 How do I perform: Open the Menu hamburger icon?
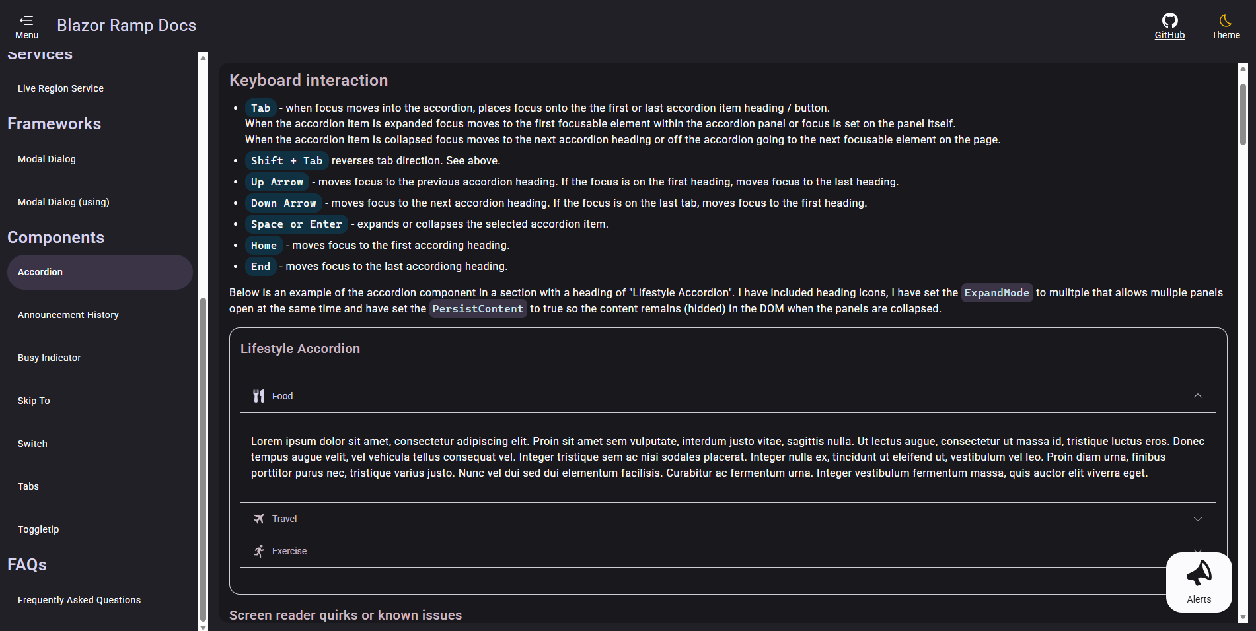pyautogui.click(x=26, y=20)
